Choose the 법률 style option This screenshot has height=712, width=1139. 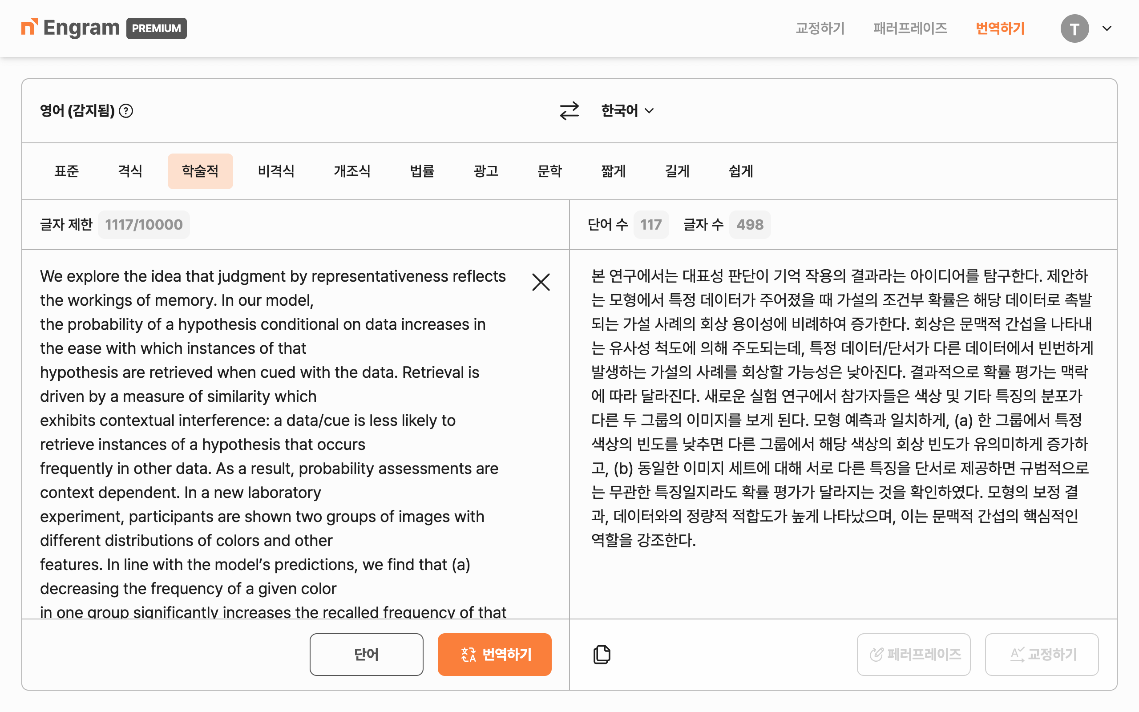point(422,171)
